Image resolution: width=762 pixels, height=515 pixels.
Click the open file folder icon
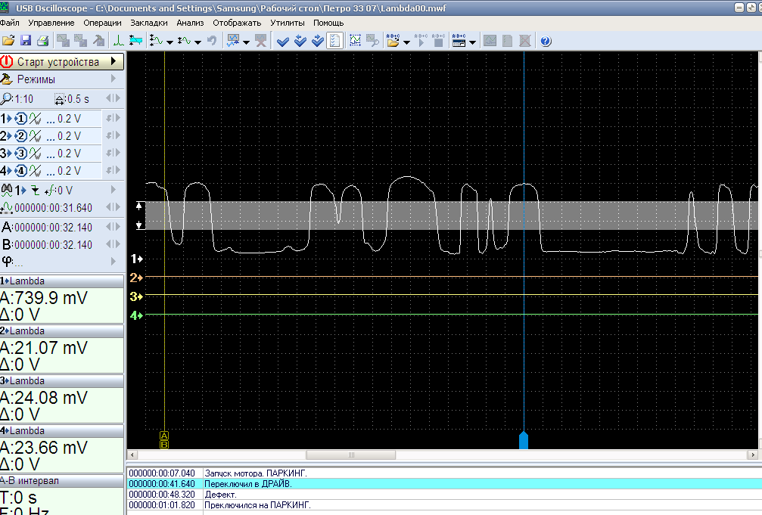point(8,41)
